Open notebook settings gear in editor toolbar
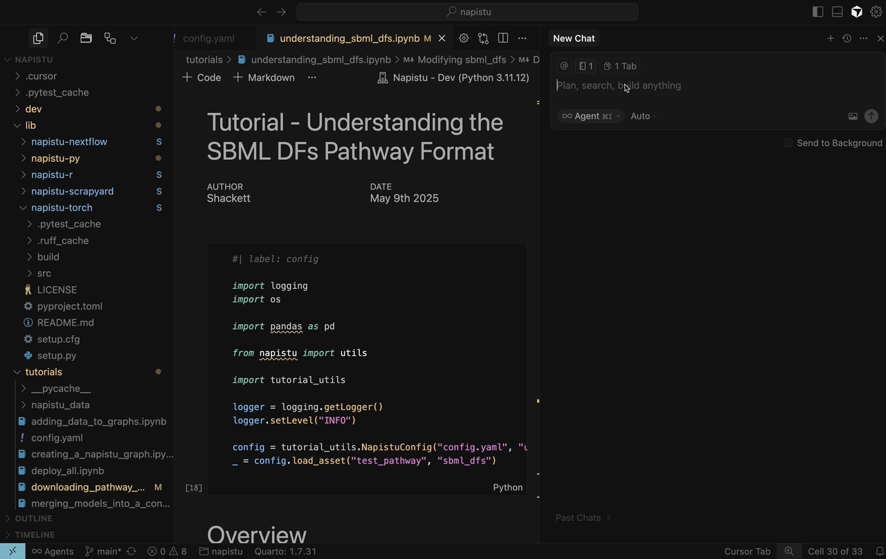886x559 pixels. [x=464, y=38]
